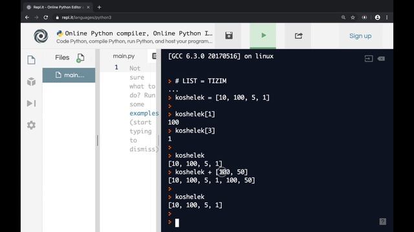Click the site lock icon in address bar

(58, 17)
